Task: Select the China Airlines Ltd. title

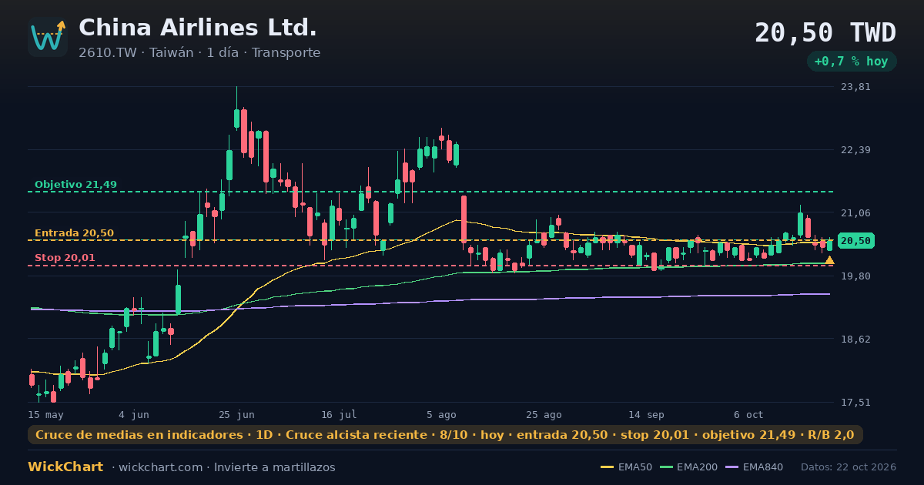Action: 198,28
